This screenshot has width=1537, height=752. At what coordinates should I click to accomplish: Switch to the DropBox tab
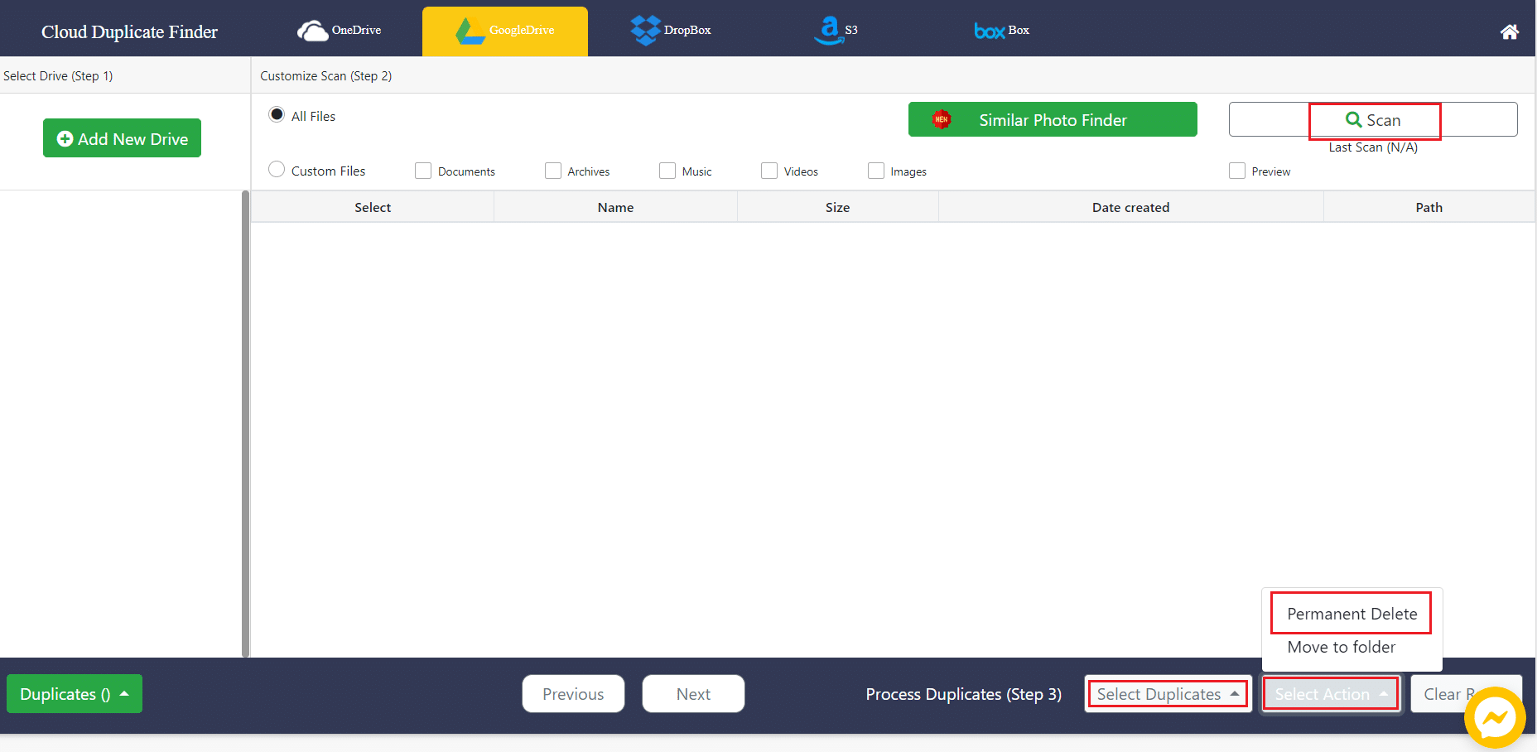671,31
